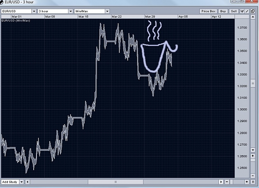Select the trend line drawing tool
259x188 pixels.
tap(247, 11)
